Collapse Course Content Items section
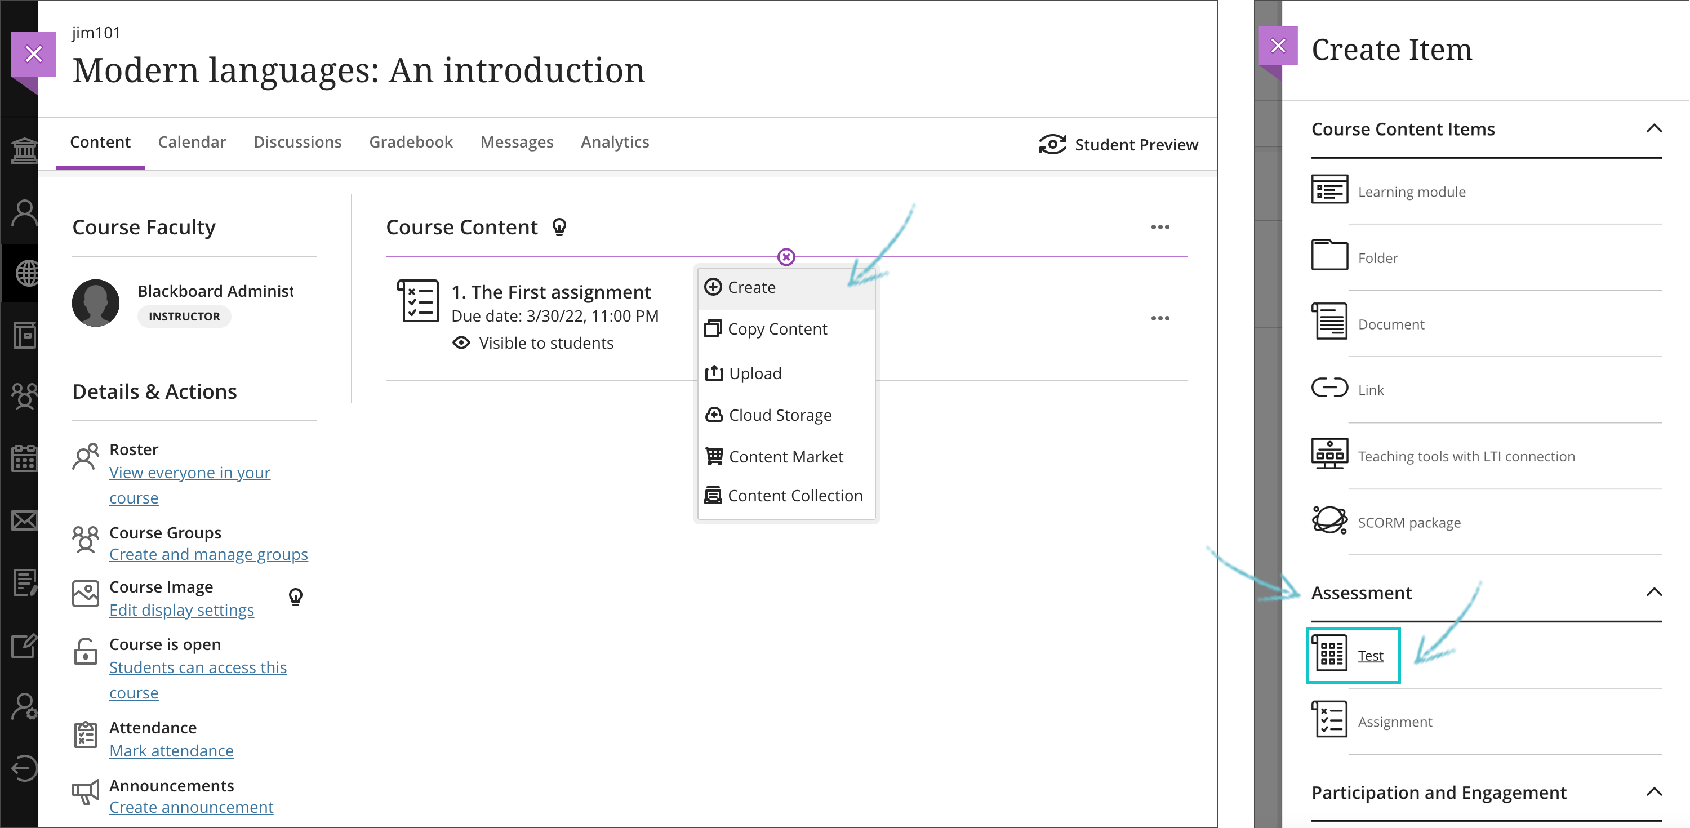The height and width of the screenshot is (828, 1690). pos(1653,128)
